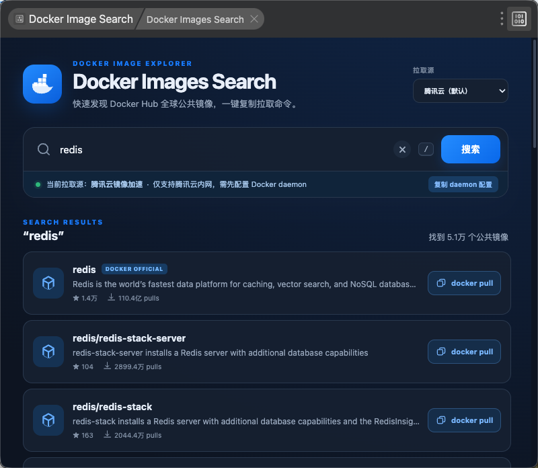
Task: Click the "redis" quoted results heading
Action: pos(43,236)
